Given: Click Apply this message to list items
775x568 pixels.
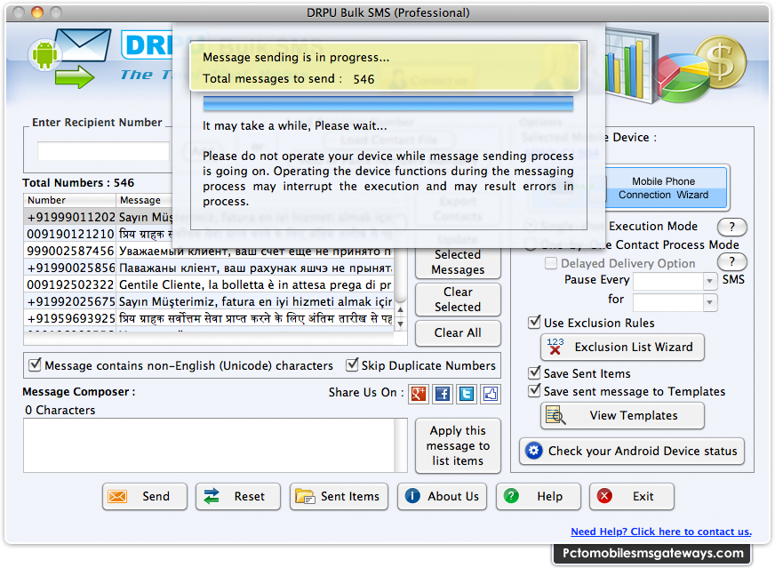Looking at the screenshot, I should [458, 445].
